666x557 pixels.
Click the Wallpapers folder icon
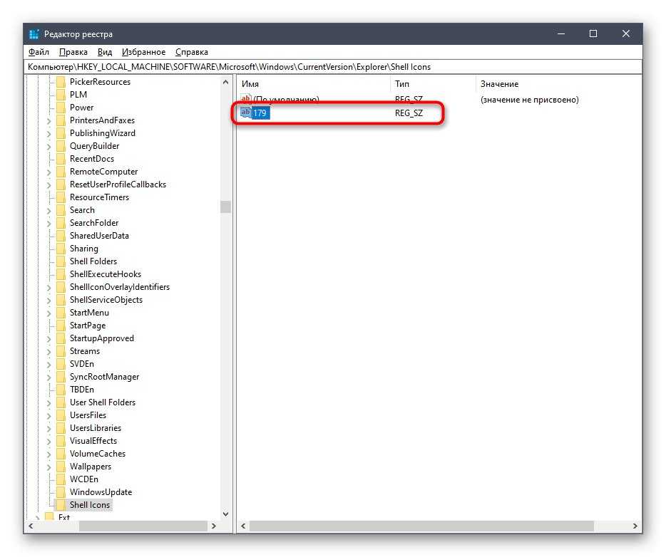[x=61, y=467]
